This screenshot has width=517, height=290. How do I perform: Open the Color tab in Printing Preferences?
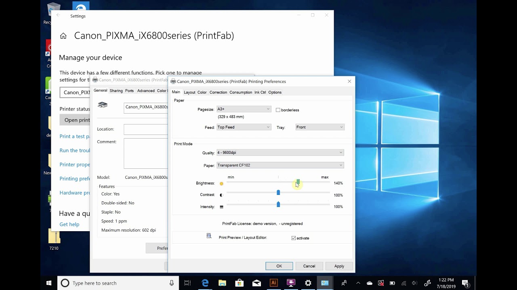(202, 92)
